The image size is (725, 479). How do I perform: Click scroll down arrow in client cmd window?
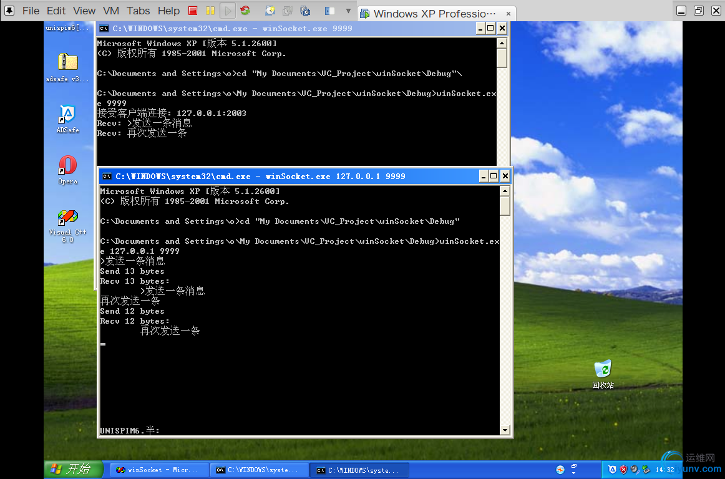tap(505, 430)
